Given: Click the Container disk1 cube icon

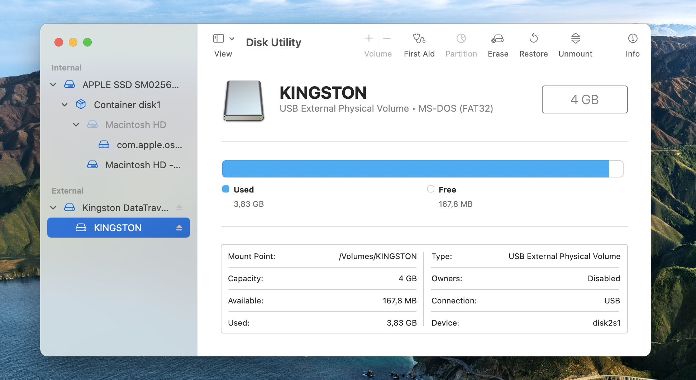Looking at the screenshot, I should (81, 104).
